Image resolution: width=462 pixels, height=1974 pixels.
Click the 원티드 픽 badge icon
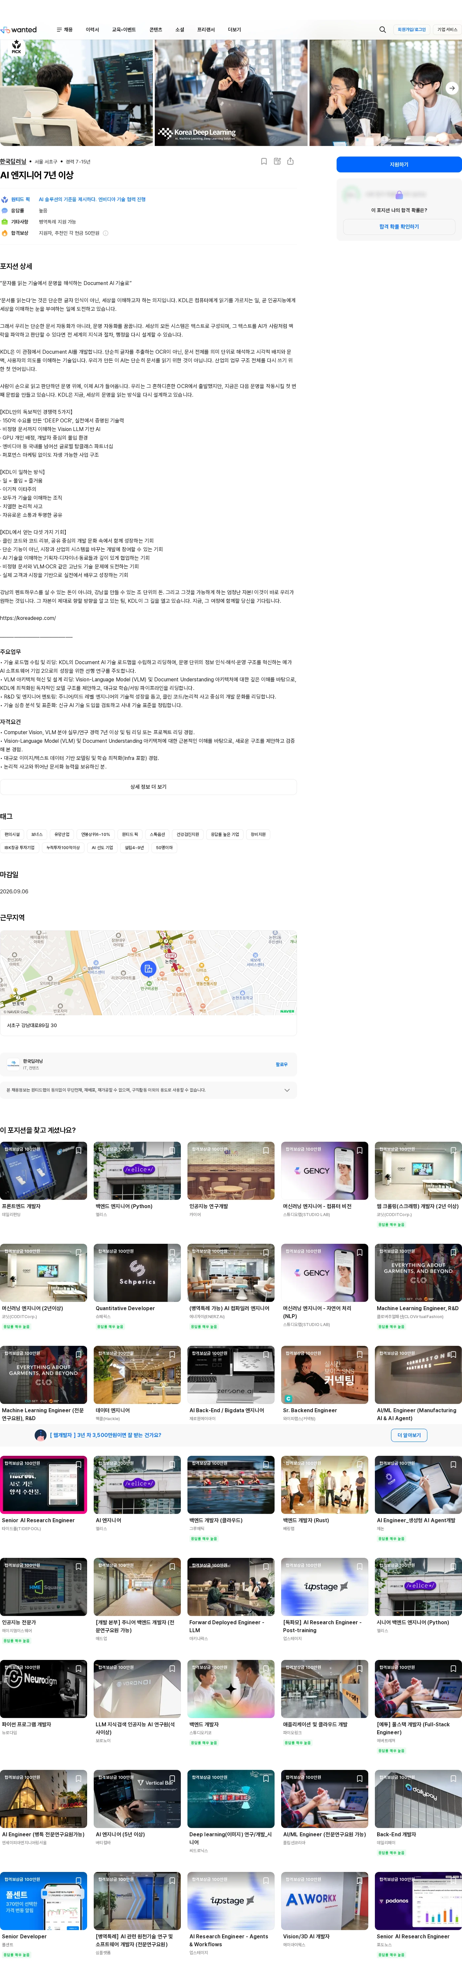tap(5, 199)
